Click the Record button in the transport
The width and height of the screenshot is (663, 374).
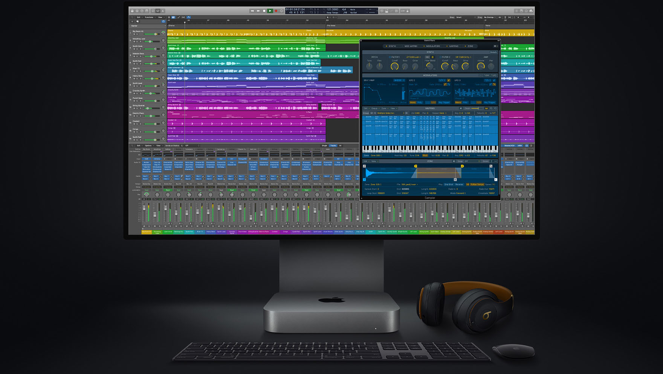click(x=276, y=11)
